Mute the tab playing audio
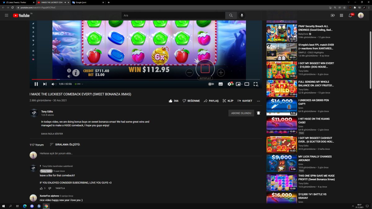Screen dimensions: 372x209 coord(65,2)
